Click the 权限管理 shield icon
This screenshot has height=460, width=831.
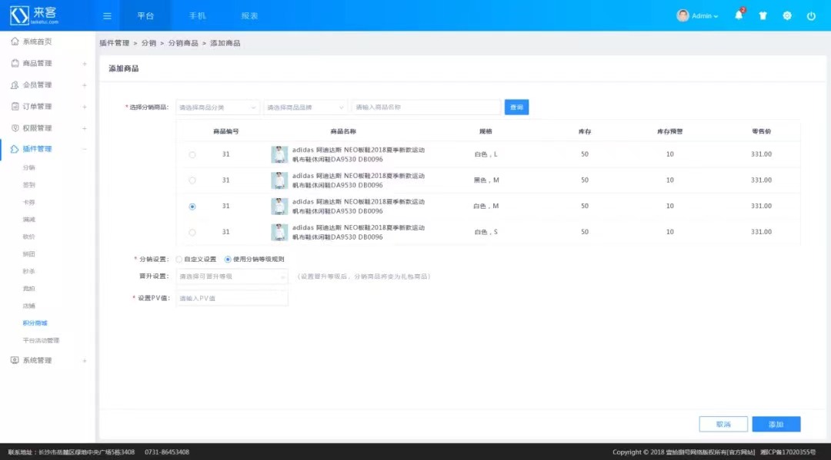tap(15, 128)
